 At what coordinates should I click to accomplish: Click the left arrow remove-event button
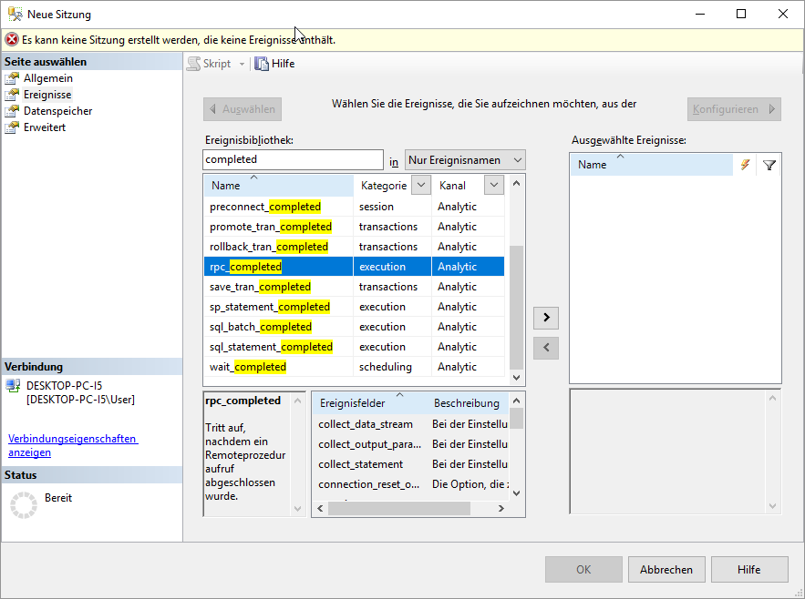coord(545,347)
